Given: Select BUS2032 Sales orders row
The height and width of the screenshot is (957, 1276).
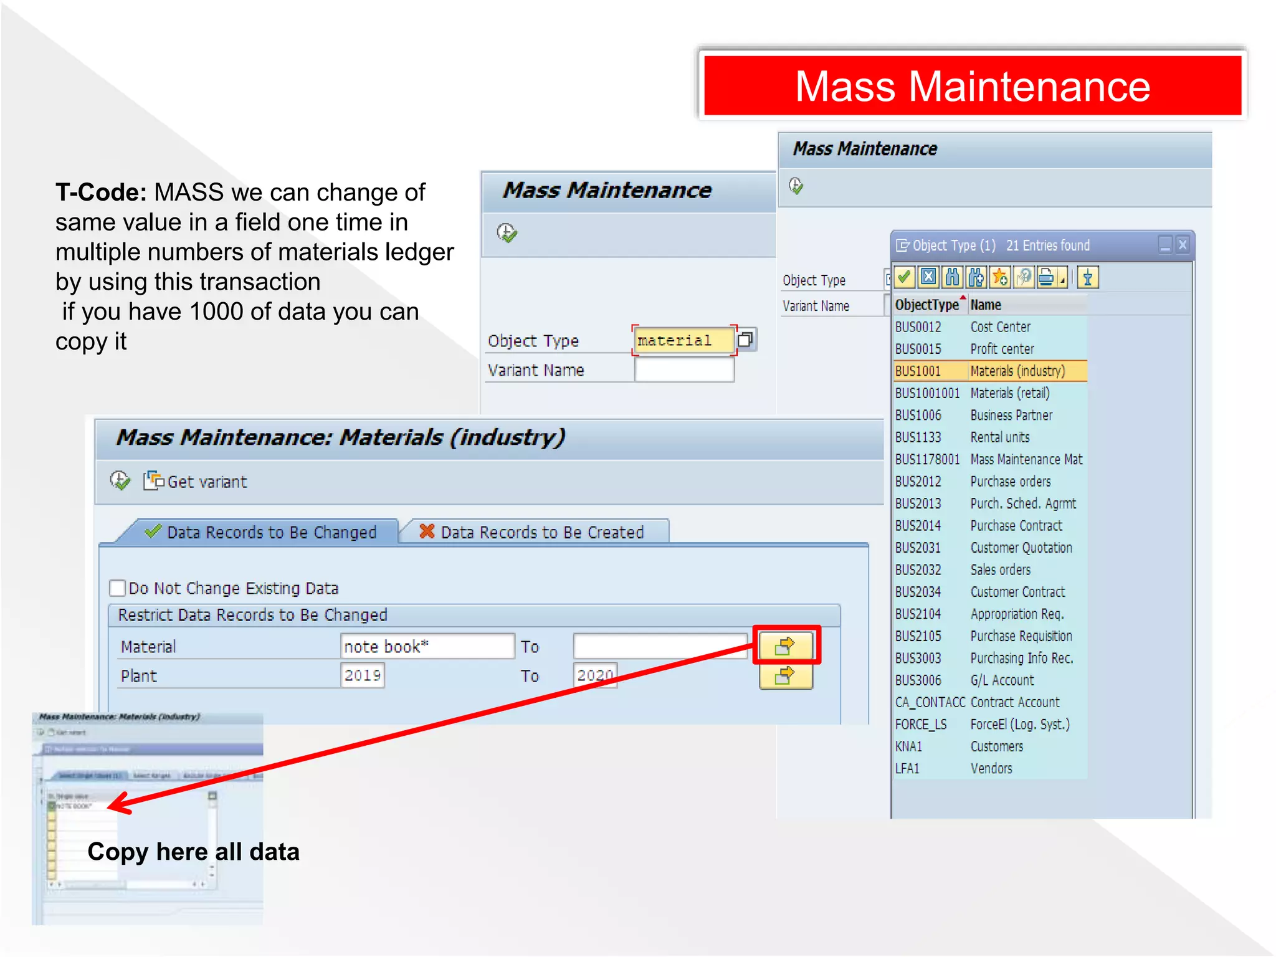Looking at the screenshot, I should 990,569.
